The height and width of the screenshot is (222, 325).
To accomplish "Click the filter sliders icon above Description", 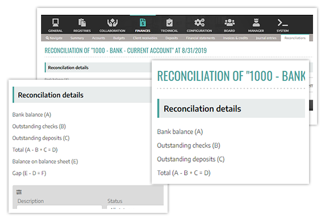I will pyautogui.click(x=19, y=192).
